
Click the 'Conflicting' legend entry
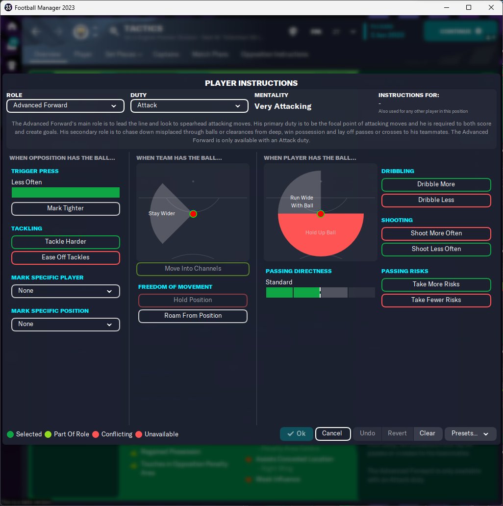pyautogui.click(x=112, y=434)
